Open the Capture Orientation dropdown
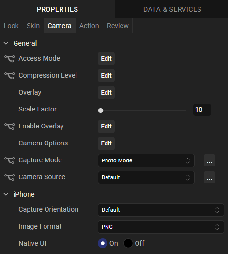Image resolution: width=228 pixels, height=254 pixels. [161, 210]
